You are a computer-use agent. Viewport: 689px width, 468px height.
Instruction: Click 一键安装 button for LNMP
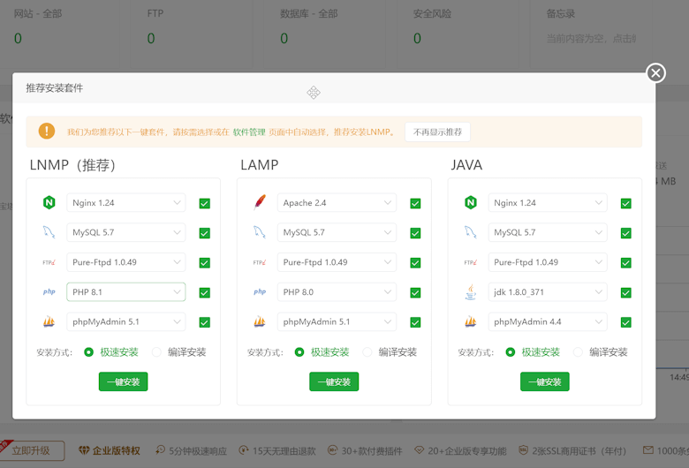(123, 381)
